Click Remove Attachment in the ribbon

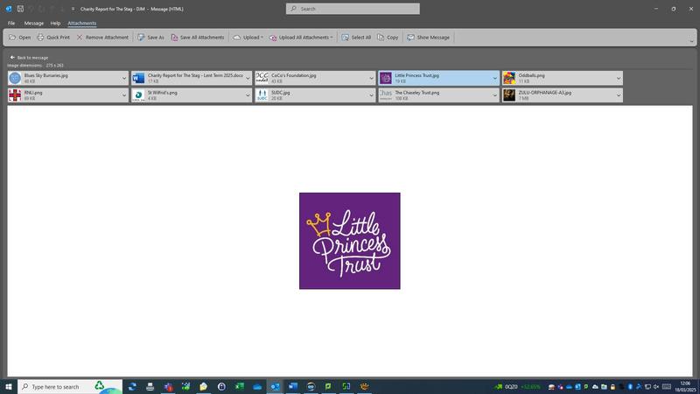(102, 38)
